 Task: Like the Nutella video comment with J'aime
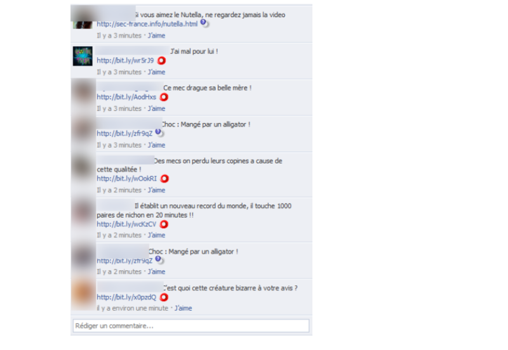tap(156, 36)
